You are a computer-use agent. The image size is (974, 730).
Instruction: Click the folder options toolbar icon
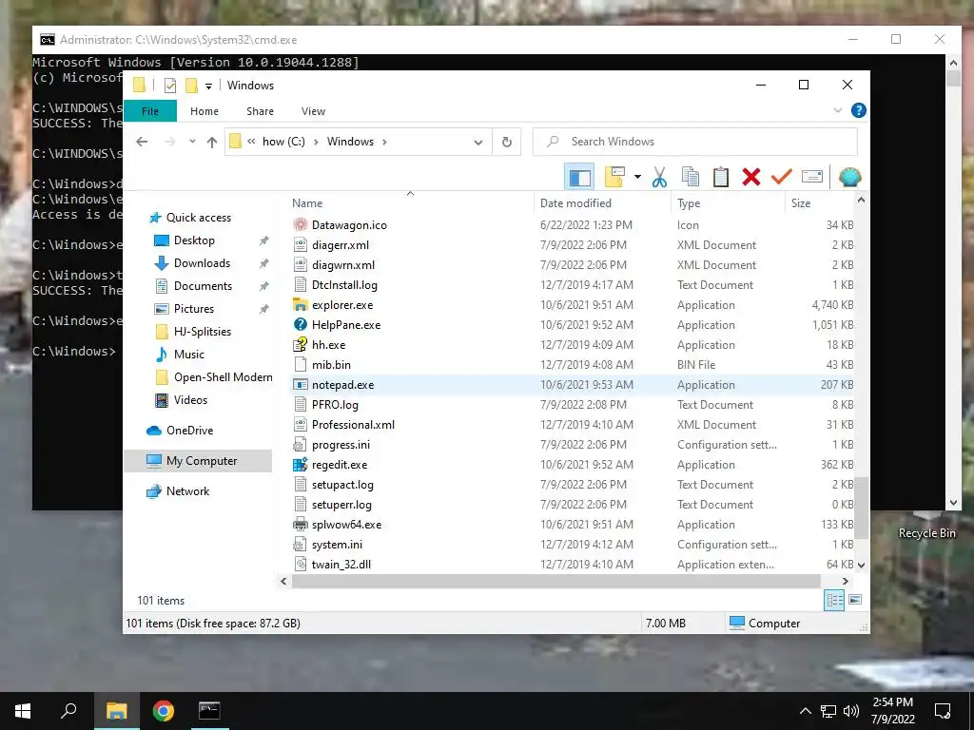point(614,177)
